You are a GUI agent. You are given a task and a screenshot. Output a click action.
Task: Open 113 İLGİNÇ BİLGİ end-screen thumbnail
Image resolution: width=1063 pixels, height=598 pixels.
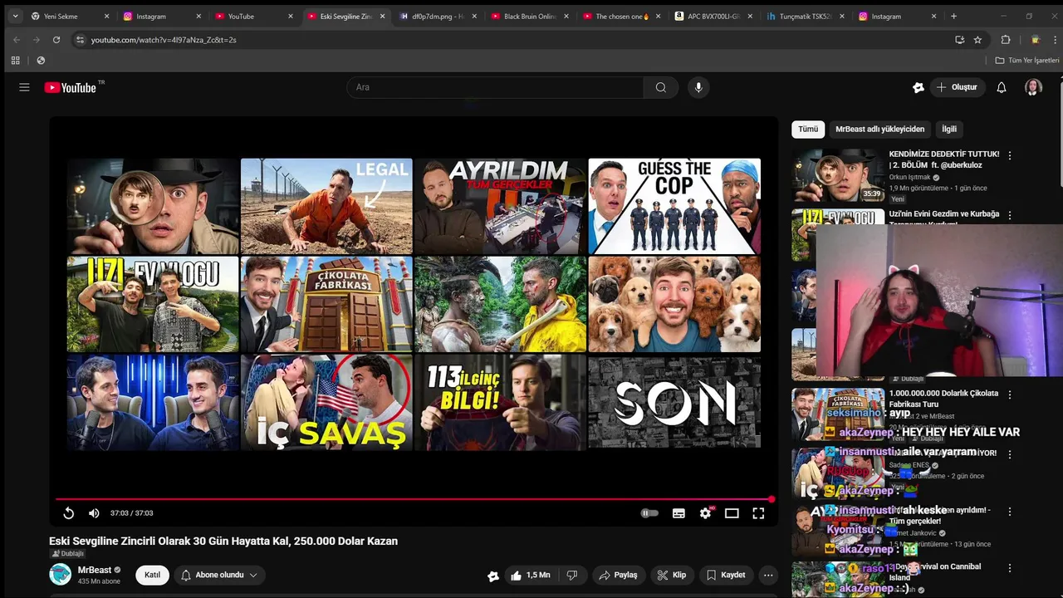coord(500,402)
